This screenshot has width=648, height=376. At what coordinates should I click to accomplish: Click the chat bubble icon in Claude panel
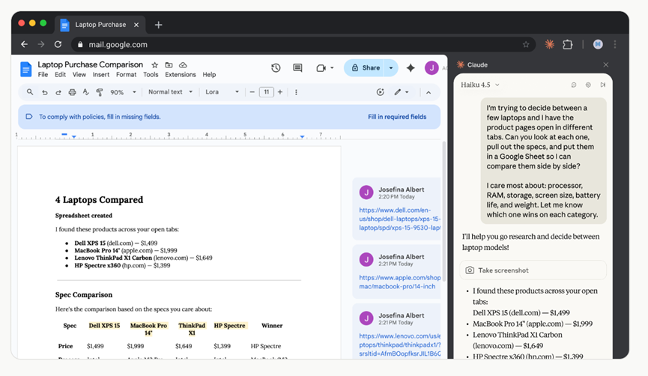pyautogui.click(x=574, y=85)
